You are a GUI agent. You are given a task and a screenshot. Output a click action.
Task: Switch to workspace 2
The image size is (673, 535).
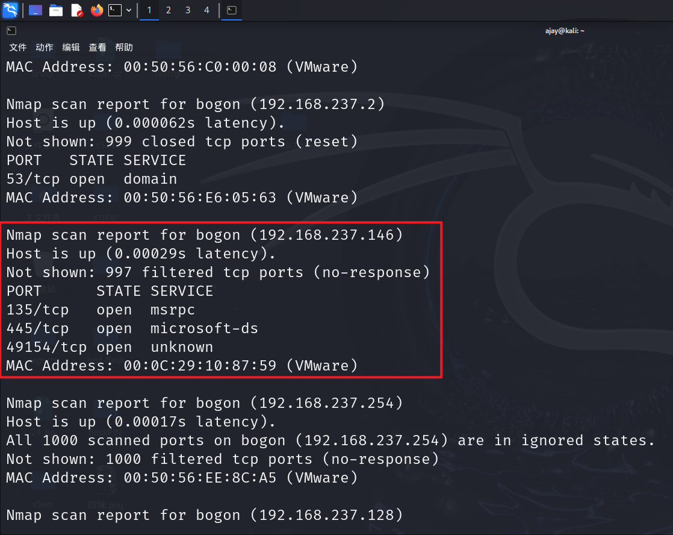[169, 10]
